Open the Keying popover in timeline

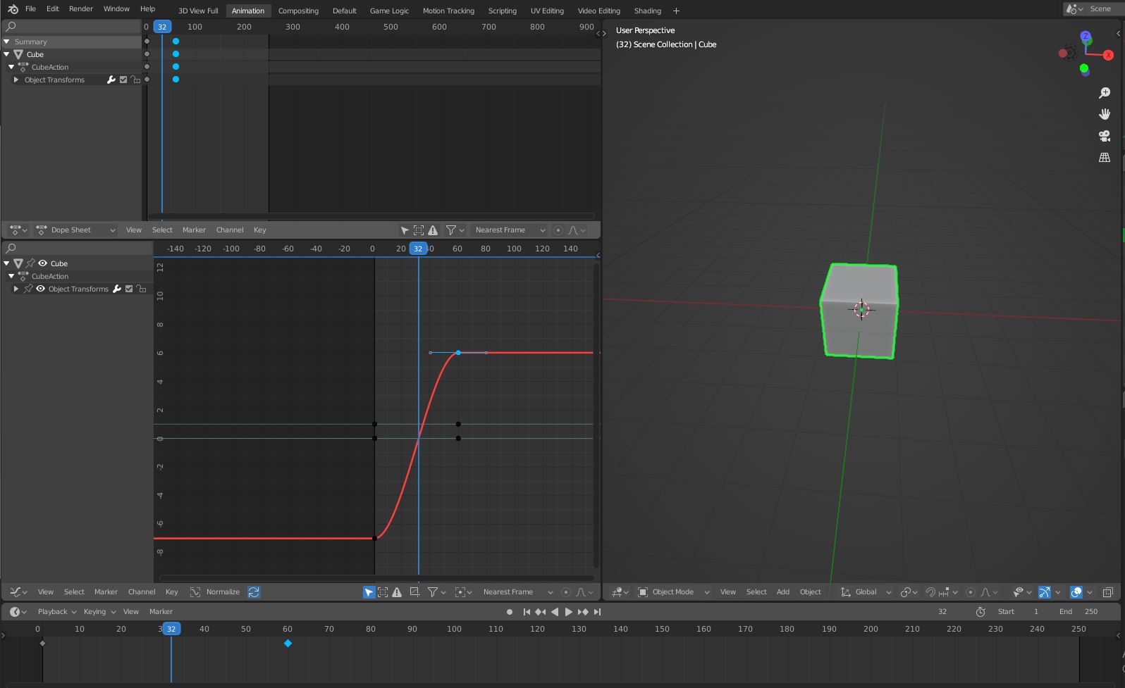coord(98,612)
